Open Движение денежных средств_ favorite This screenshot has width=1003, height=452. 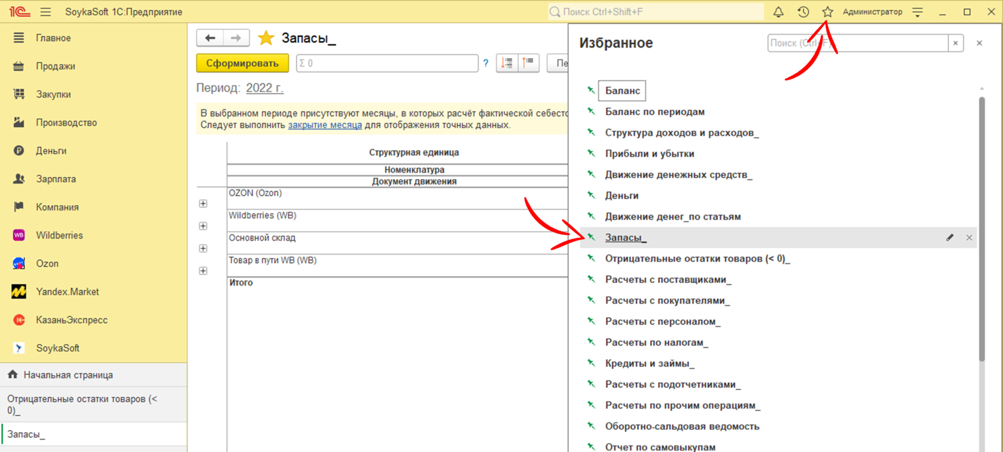pos(679,175)
